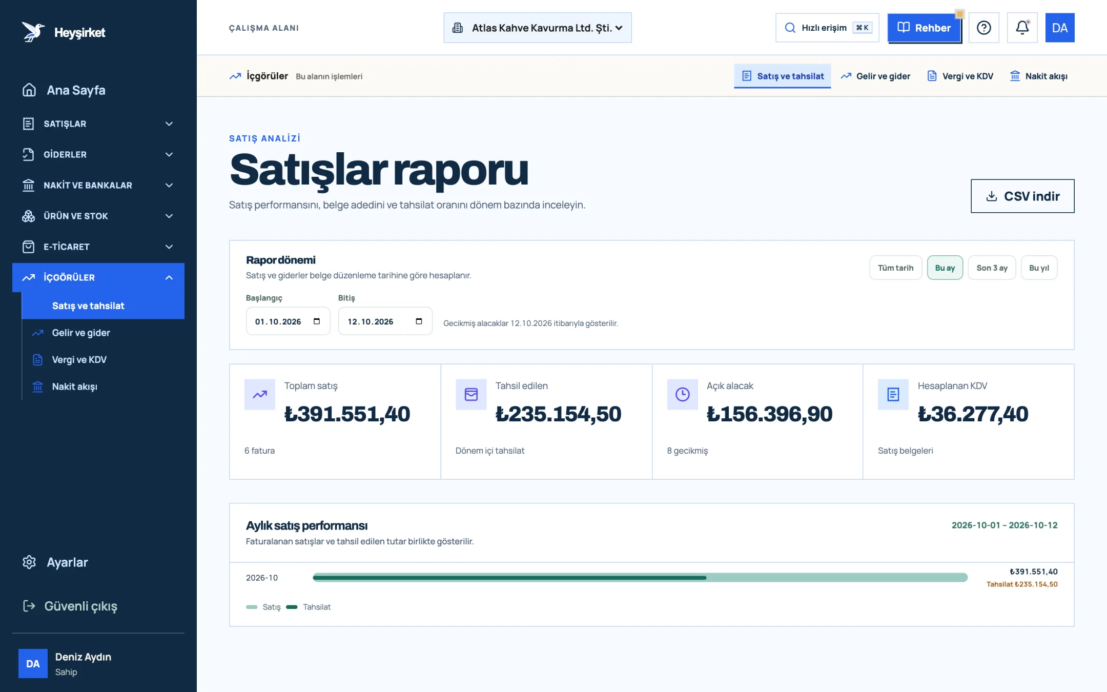Open calendar picker in Bitiş field

[x=419, y=321]
